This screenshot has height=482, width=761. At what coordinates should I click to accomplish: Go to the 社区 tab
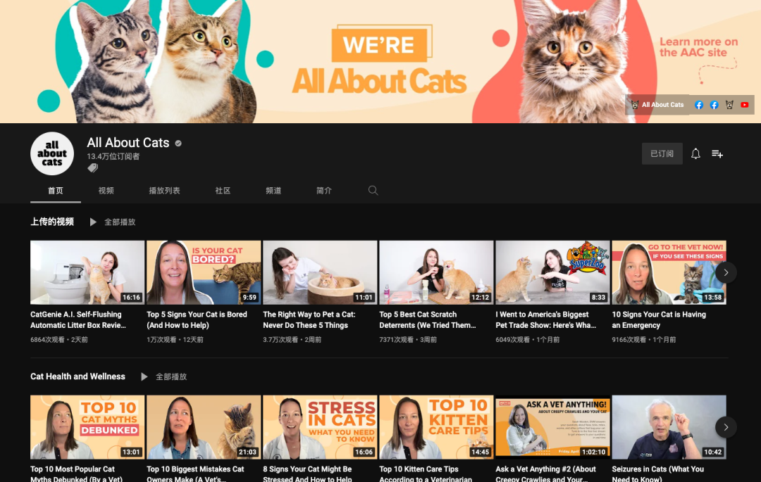[x=223, y=191]
